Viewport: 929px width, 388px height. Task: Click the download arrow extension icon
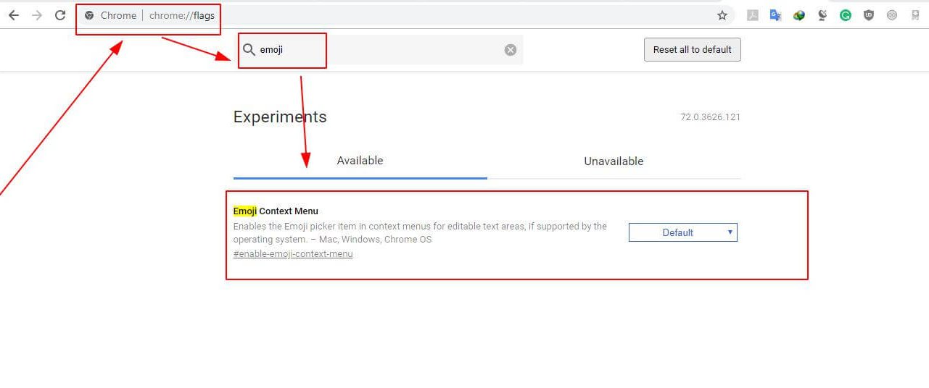915,15
